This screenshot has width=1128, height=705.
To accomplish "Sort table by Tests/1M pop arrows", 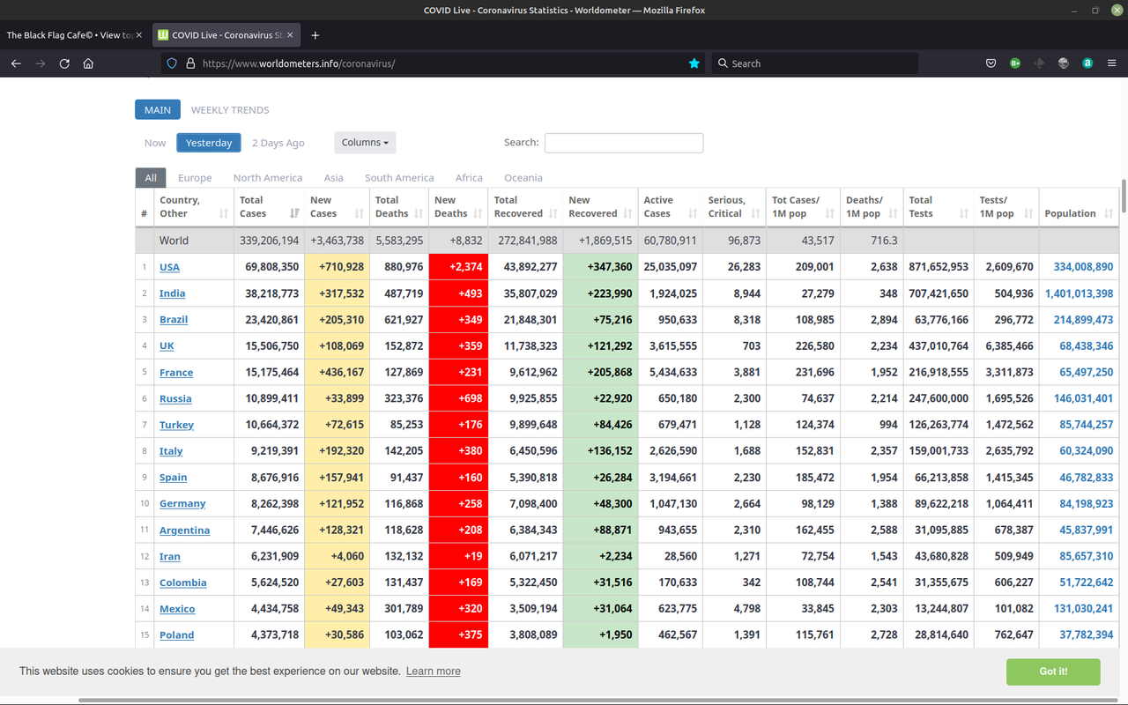I will click(1029, 213).
